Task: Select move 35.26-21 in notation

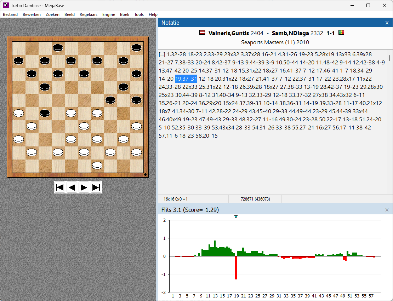Action: pos(170,103)
